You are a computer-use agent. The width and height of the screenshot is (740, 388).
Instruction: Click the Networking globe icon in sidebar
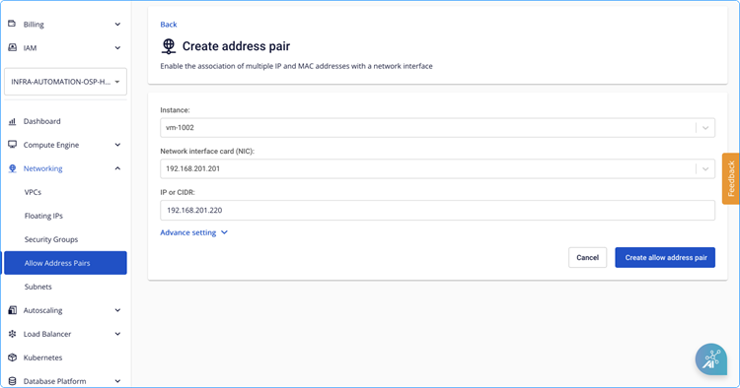12,168
